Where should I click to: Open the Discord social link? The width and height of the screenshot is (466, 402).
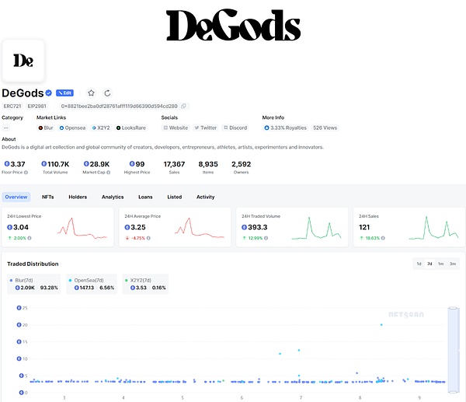[235, 128]
